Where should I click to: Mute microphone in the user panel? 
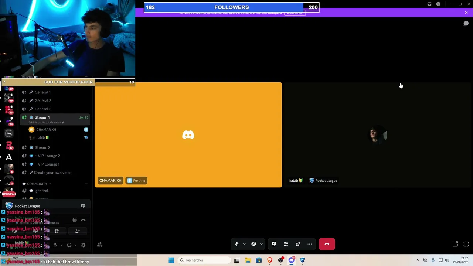(55, 245)
